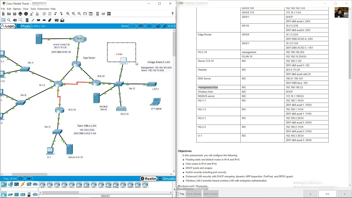Open Packet Tracer help question mark
The height and width of the screenshot is (198, 352).
(172, 14)
